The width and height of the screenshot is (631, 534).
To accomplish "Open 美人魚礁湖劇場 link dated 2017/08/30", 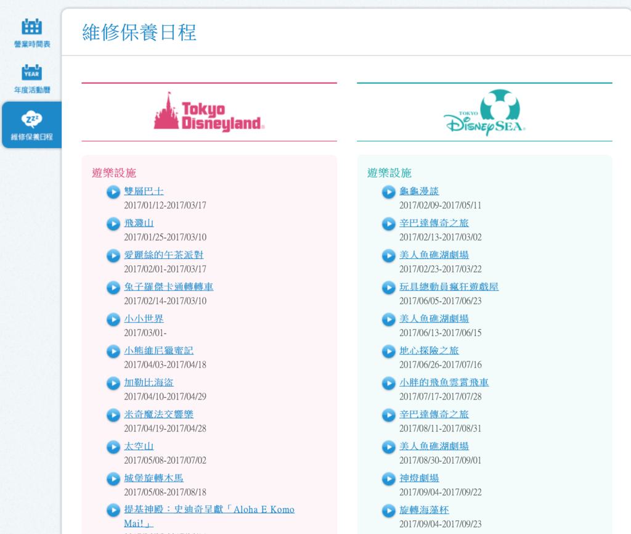I will pos(434,446).
